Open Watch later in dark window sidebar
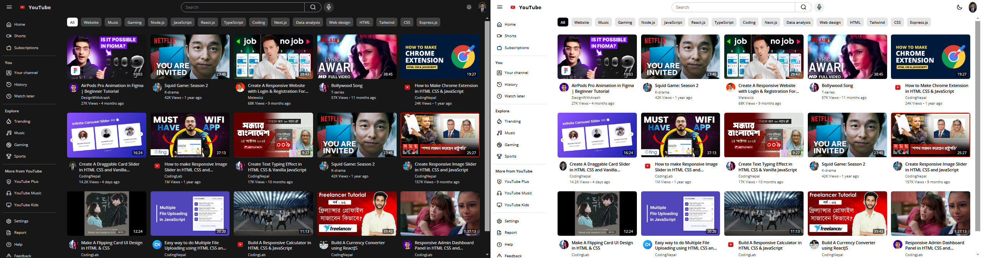The width and height of the screenshot is (981, 258). point(30,96)
